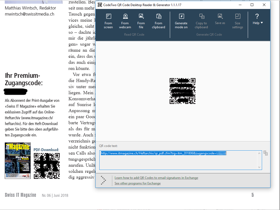Minimize the CodeTwo QR Code window
The height and width of the screenshot is (210, 280).
pyautogui.click(x=240, y=5)
